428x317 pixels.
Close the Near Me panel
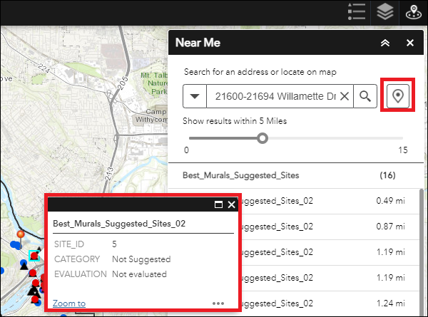click(410, 43)
